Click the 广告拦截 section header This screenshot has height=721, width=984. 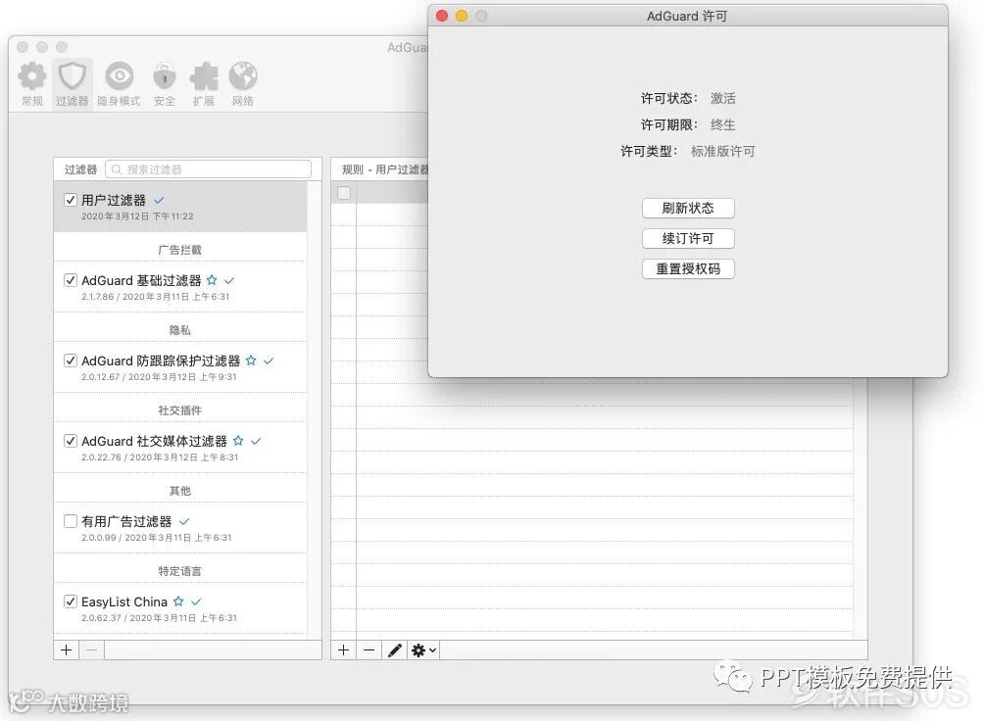coord(180,250)
